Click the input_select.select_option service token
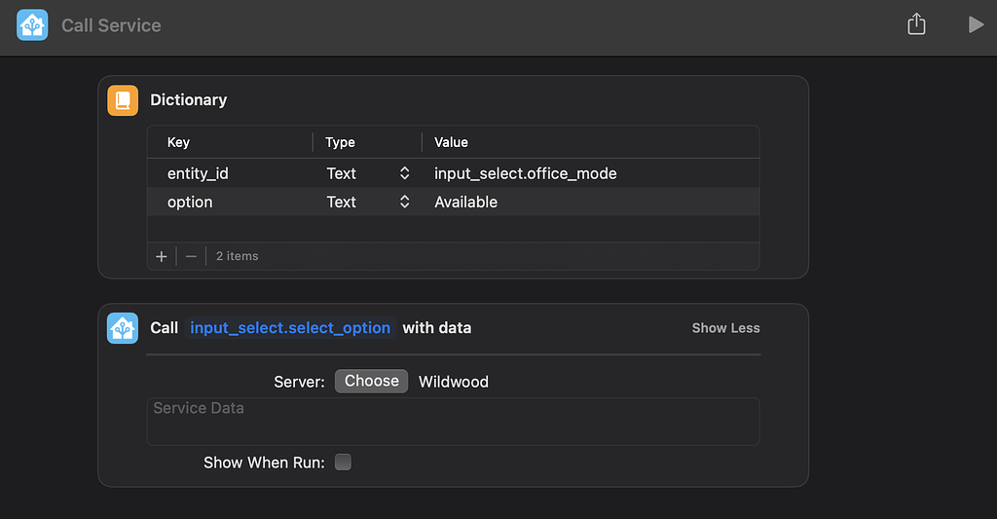The height and width of the screenshot is (519, 997). pyautogui.click(x=290, y=328)
